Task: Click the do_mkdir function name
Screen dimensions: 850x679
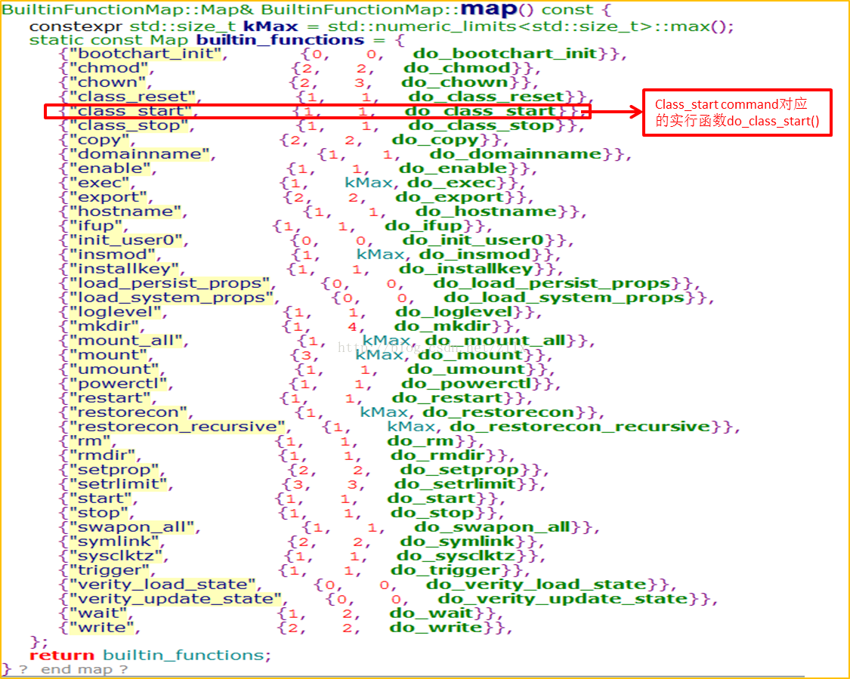Action: (x=442, y=327)
